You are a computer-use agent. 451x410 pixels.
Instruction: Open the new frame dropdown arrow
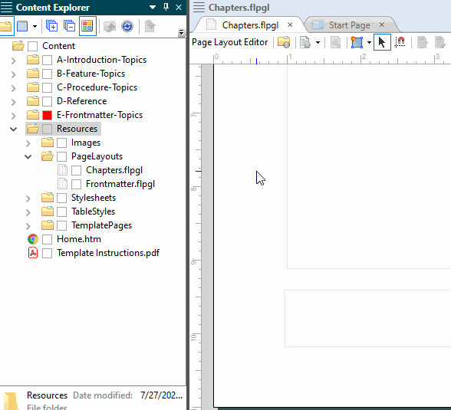[x=369, y=42]
